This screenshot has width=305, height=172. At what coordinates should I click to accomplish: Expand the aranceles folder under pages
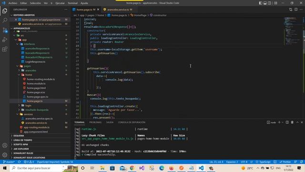[x=30, y=70]
